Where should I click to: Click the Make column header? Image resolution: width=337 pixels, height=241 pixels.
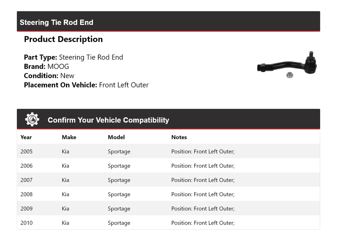point(69,137)
